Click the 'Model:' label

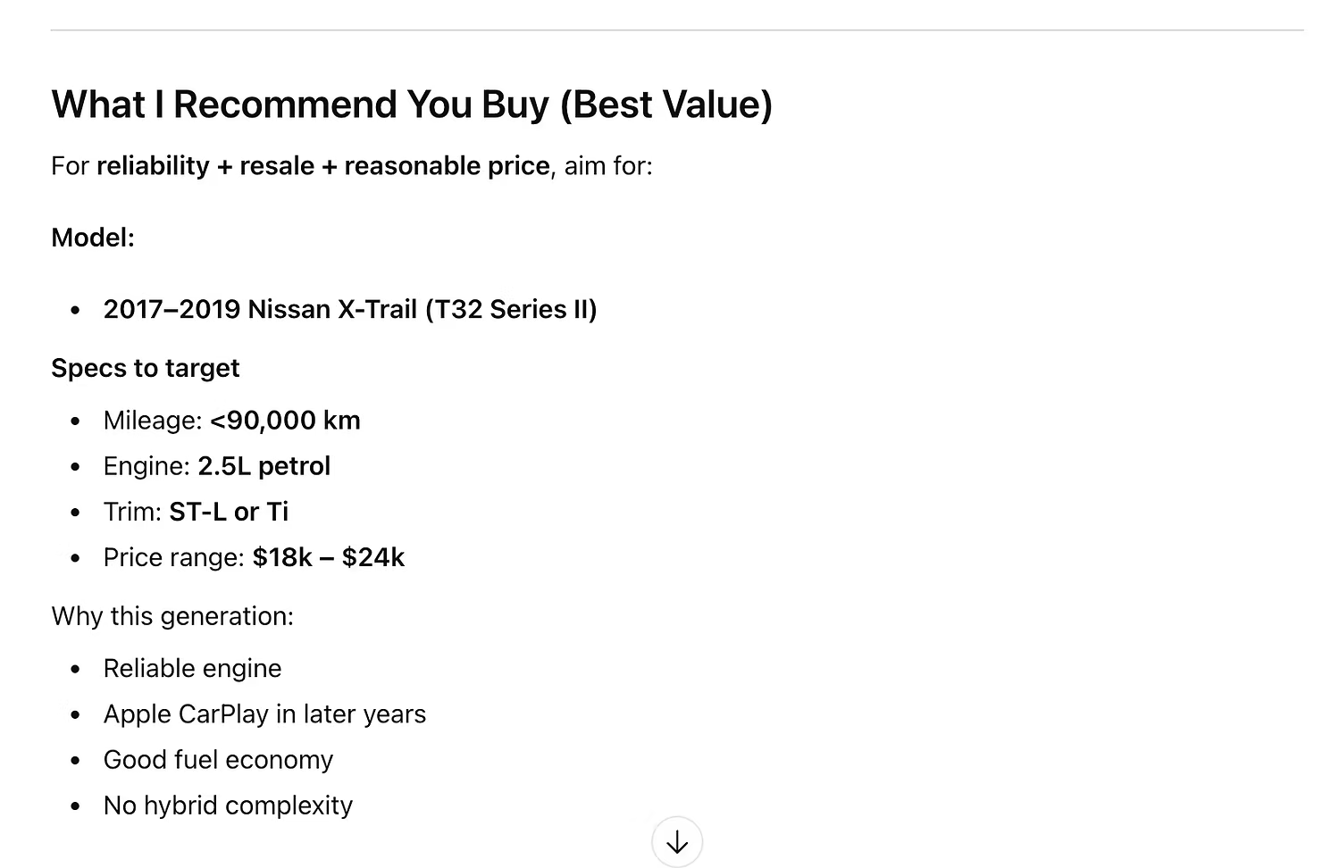coord(93,238)
